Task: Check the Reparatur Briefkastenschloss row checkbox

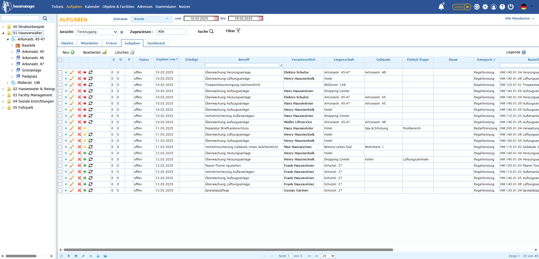Action: 60,128
